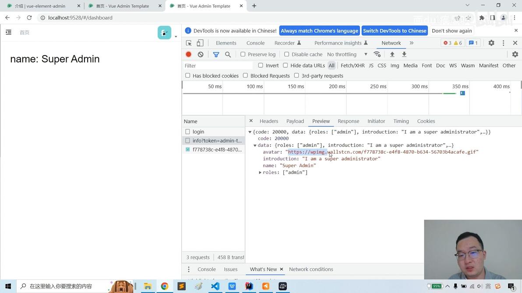522x293 pixels.
Task: Toggle sidebar hamburger icon on dashboard
Action: click(x=9, y=32)
